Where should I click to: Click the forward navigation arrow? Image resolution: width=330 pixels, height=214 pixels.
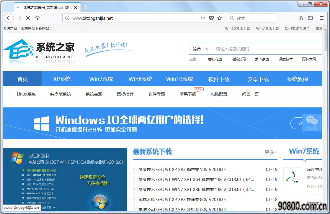tap(19, 18)
